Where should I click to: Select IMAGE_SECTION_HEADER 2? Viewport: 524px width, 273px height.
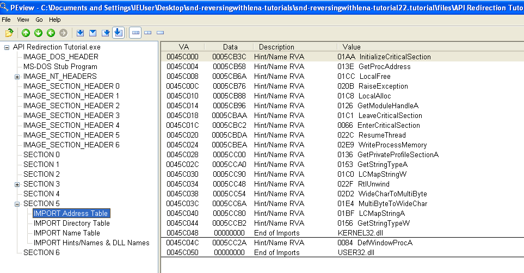click(x=71, y=106)
